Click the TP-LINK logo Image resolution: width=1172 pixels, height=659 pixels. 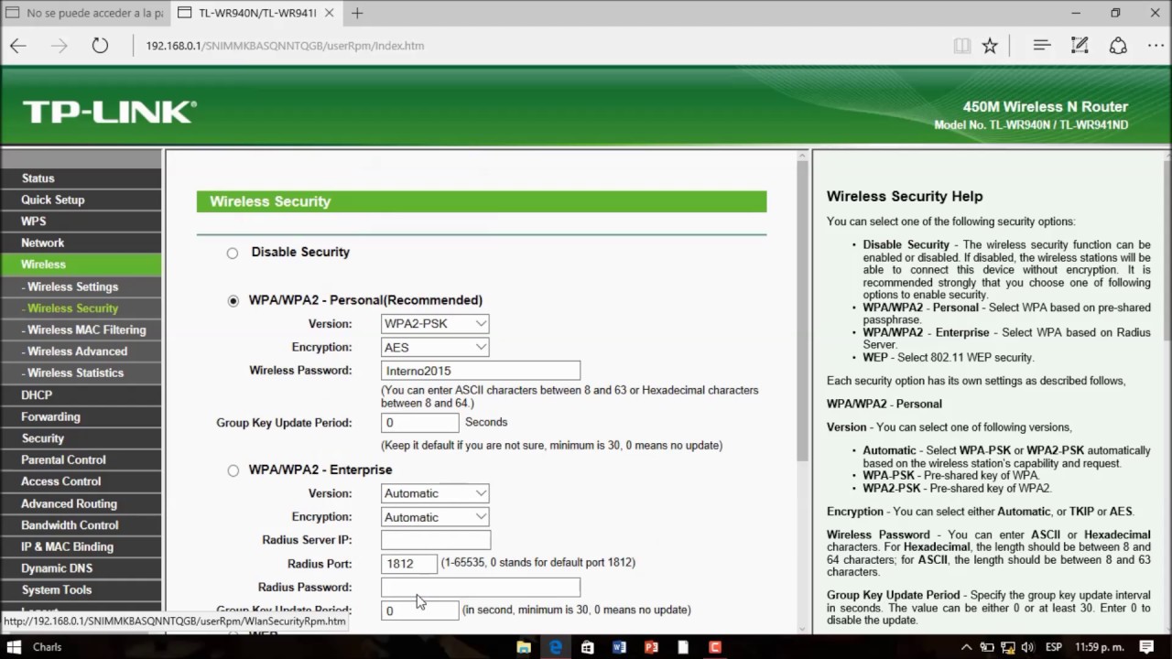(x=109, y=112)
